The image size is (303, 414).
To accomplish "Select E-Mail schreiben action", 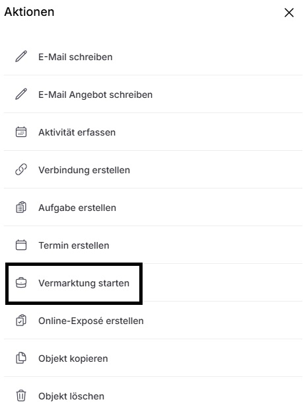I will pyautogui.click(x=153, y=56).
